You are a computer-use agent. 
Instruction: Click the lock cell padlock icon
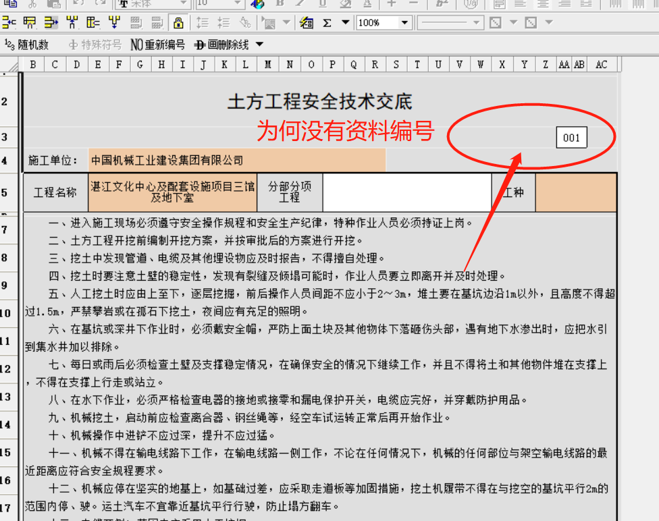pyautogui.click(x=178, y=23)
